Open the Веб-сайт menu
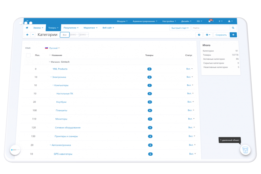 tap(108, 28)
